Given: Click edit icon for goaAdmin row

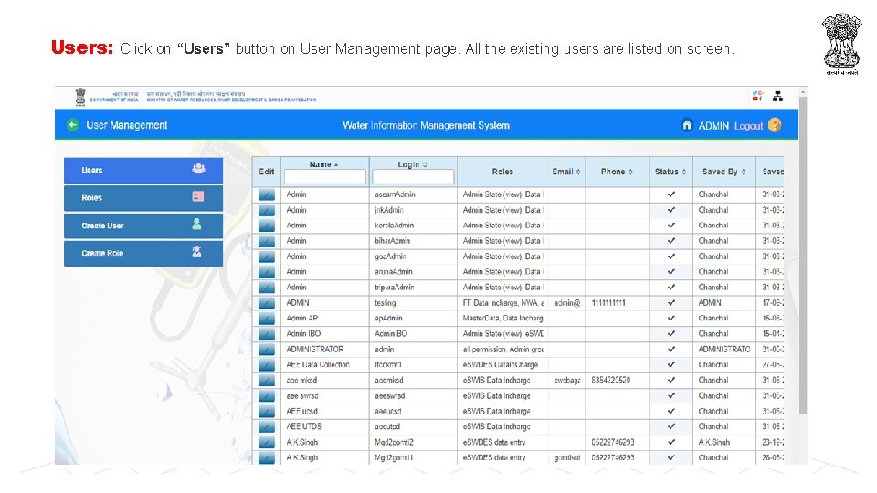Looking at the screenshot, I should [267, 257].
